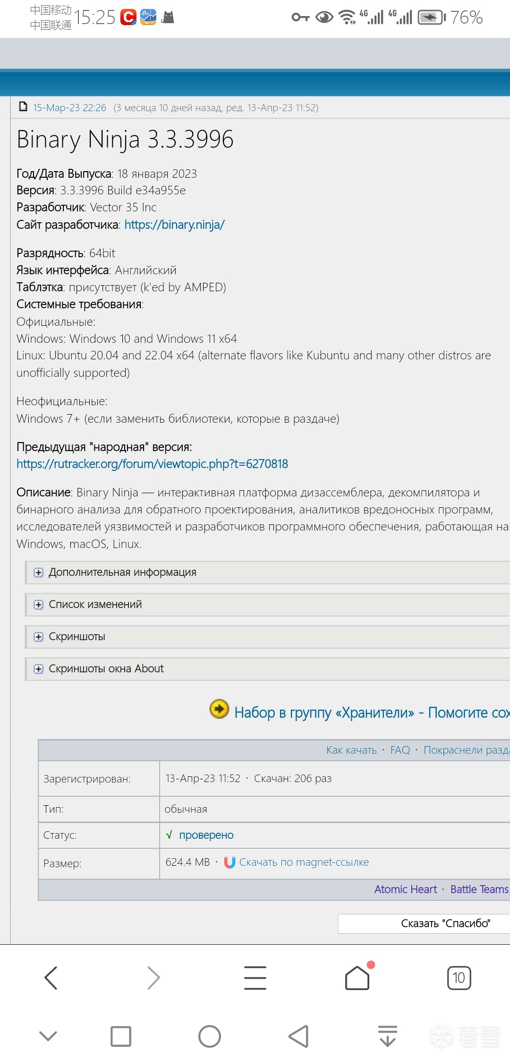Click Скачать по magnet-ссылке link
Viewport: 510px width, 1061px height.
click(x=304, y=862)
